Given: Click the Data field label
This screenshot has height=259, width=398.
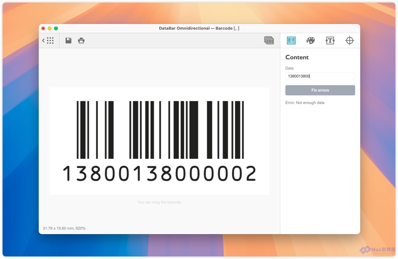Looking at the screenshot, I should coord(289,68).
